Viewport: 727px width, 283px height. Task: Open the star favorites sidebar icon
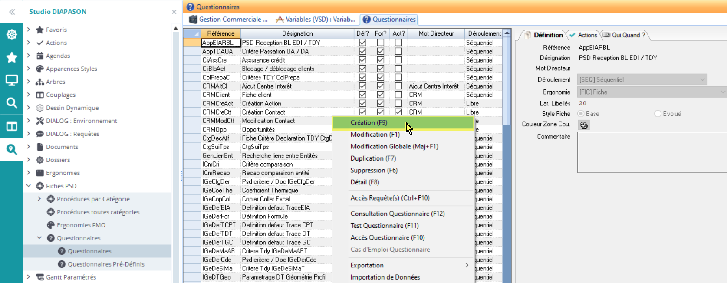pos(11,57)
